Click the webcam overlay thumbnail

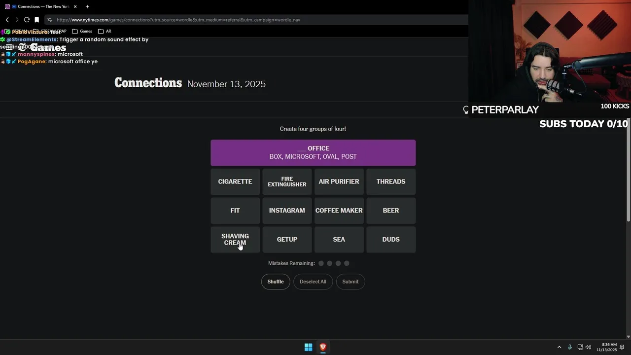pyautogui.click(x=550, y=51)
